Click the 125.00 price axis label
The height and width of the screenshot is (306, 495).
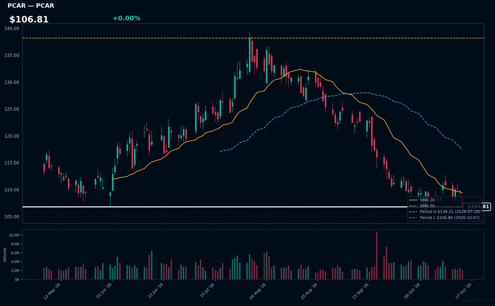[x=12, y=109]
